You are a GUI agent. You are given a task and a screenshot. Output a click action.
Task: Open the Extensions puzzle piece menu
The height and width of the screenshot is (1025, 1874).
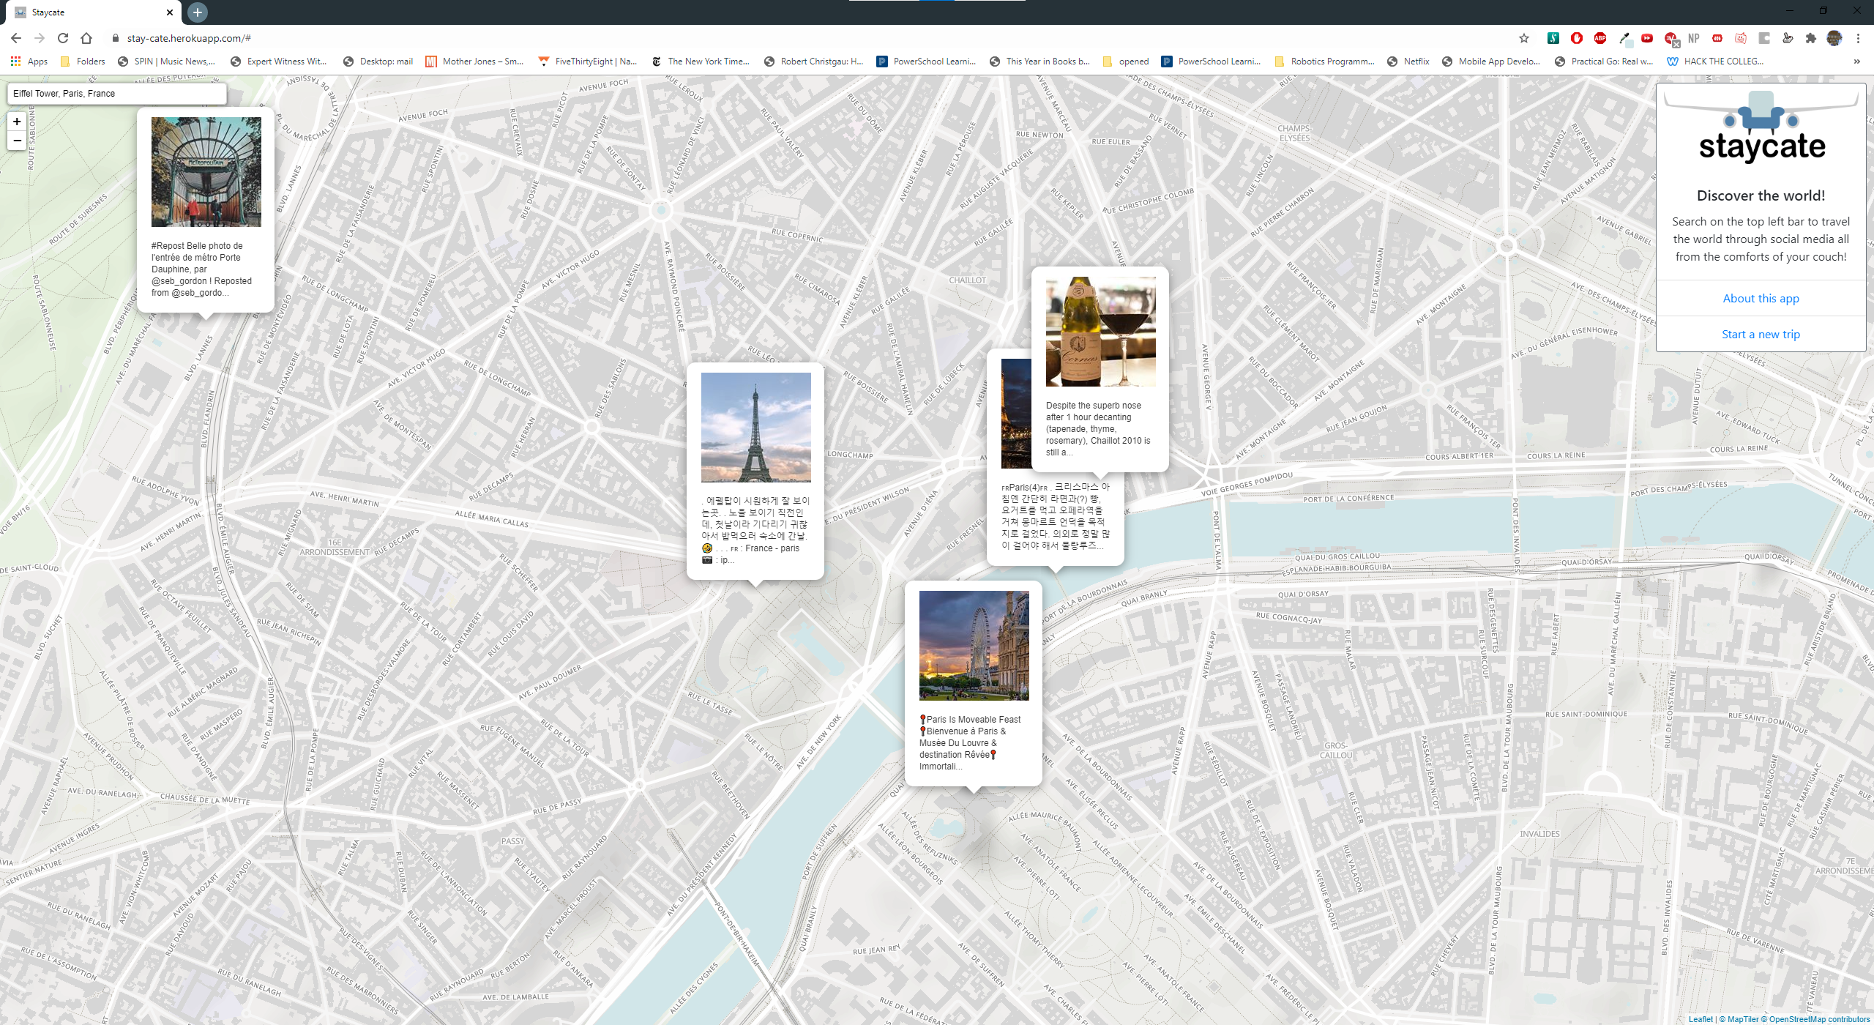point(1811,38)
